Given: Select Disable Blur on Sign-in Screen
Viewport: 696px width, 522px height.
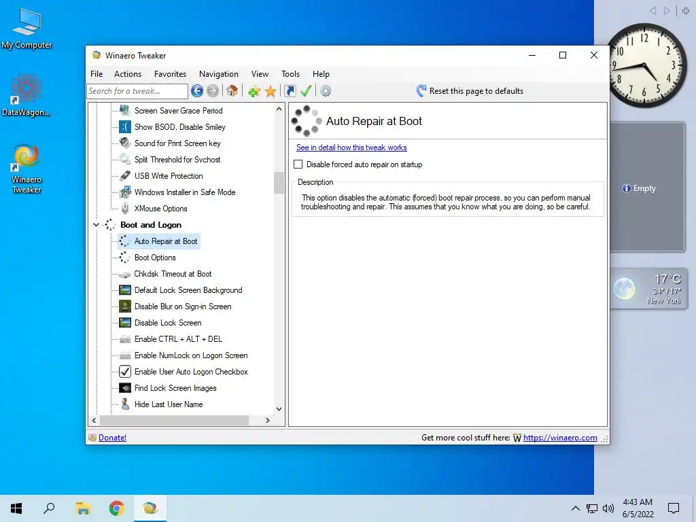Looking at the screenshot, I should pyautogui.click(x=183, y=307).
